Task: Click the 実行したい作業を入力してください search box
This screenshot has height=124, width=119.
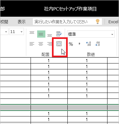Action: pos(67,22)
